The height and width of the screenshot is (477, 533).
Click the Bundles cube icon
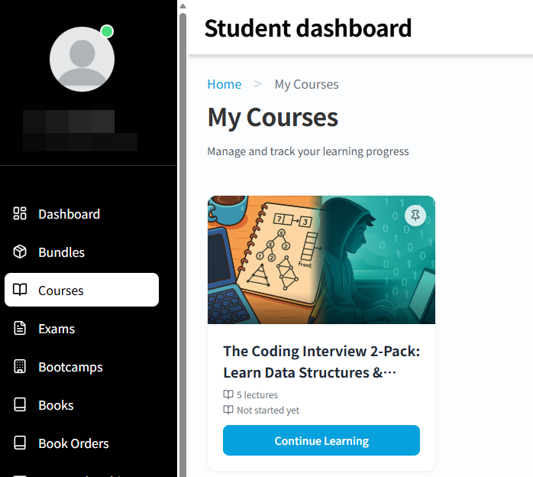pos(21,252)
